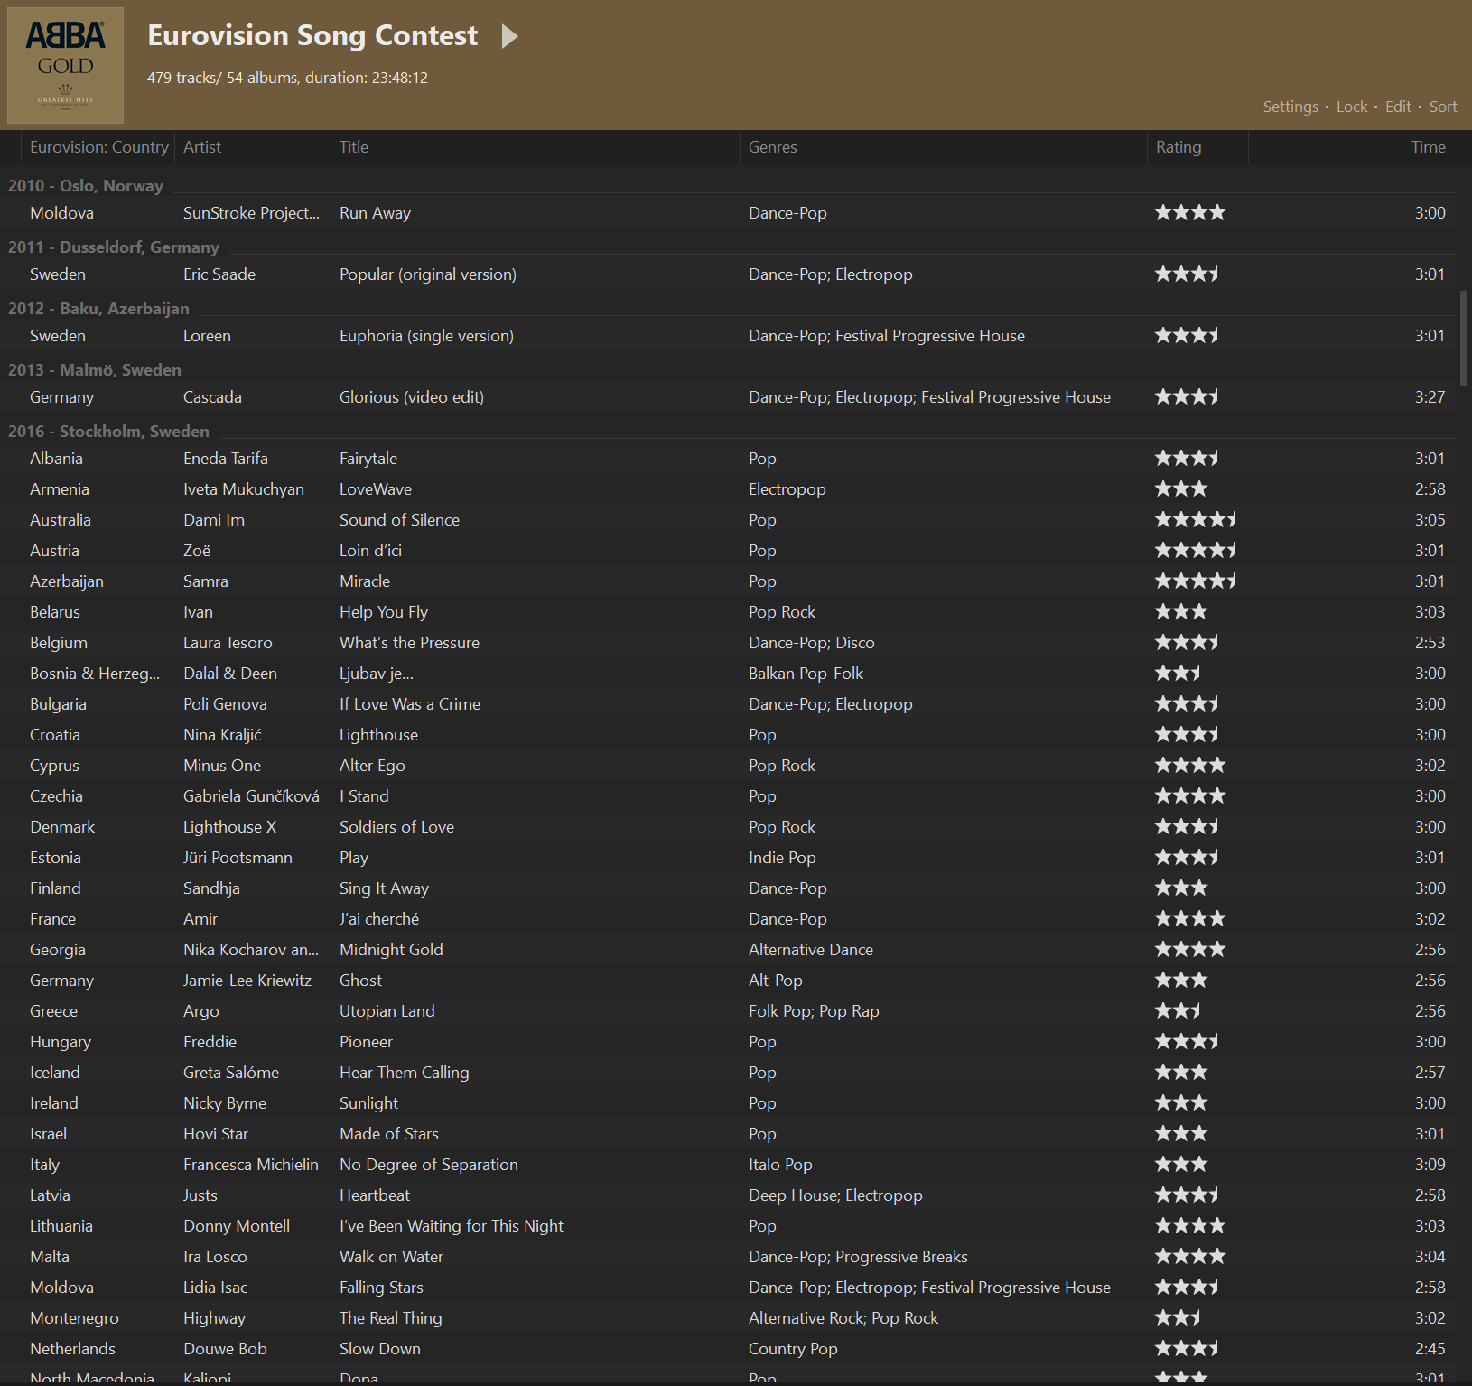
Task: Select title 'Soldiers of Love'
Action: (x=396, y=827)
